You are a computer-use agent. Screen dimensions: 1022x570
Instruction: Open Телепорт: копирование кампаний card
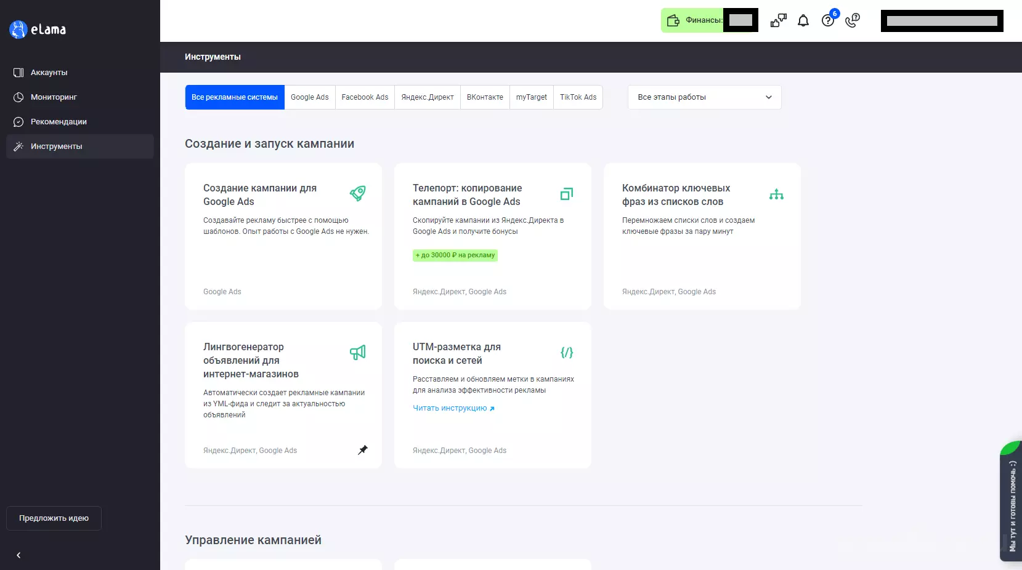[493, 236]
